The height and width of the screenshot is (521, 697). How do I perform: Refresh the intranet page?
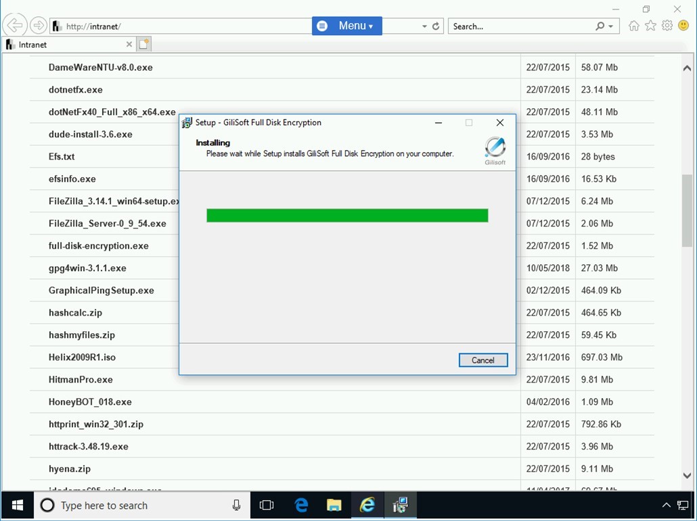click(x=436, y=26)
